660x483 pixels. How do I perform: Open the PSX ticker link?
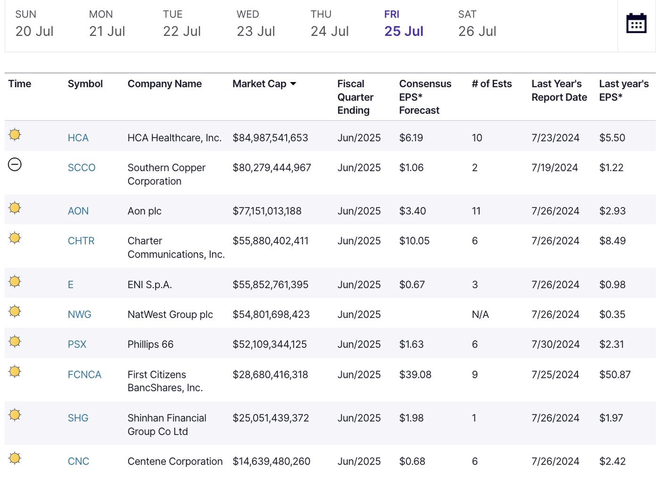point(77,344)
